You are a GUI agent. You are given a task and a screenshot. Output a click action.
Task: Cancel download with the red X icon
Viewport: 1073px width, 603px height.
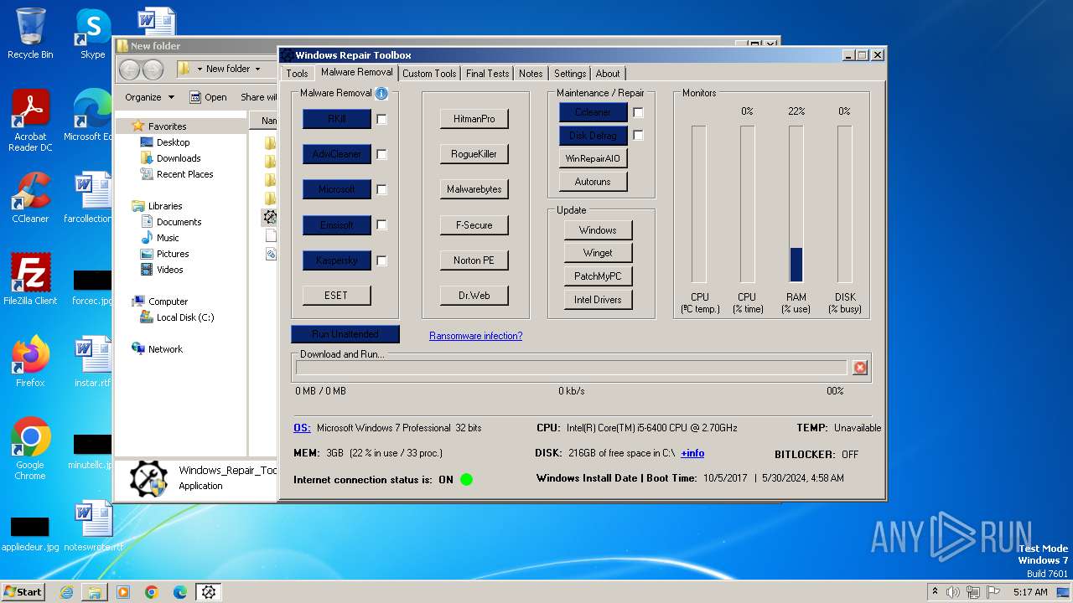pyautogui.click(x=859, y=368)
